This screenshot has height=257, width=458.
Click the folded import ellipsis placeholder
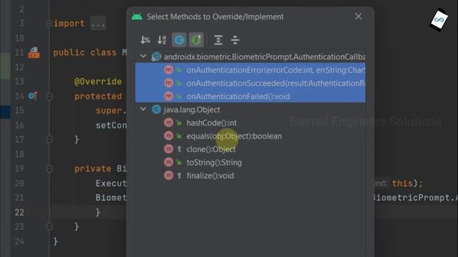click(98, 24)
